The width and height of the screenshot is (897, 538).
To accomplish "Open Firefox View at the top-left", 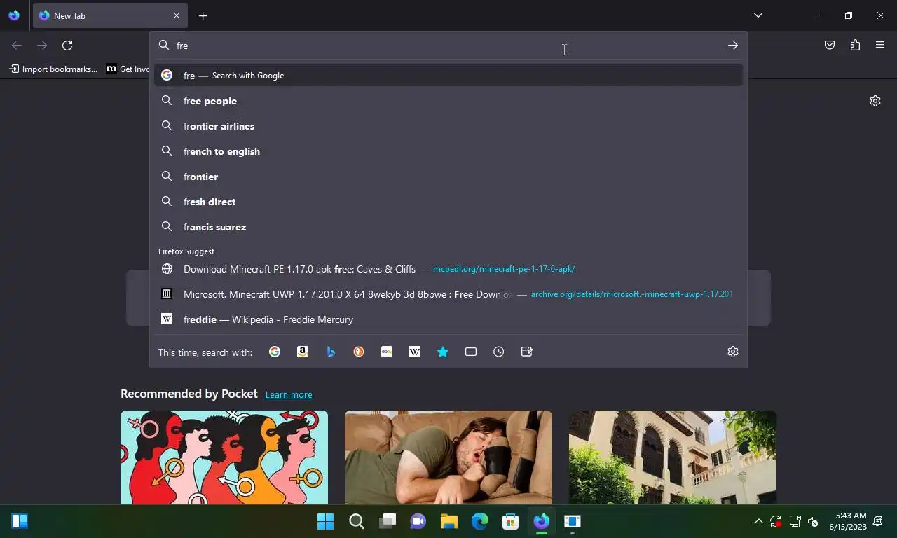I will point(14,15).
